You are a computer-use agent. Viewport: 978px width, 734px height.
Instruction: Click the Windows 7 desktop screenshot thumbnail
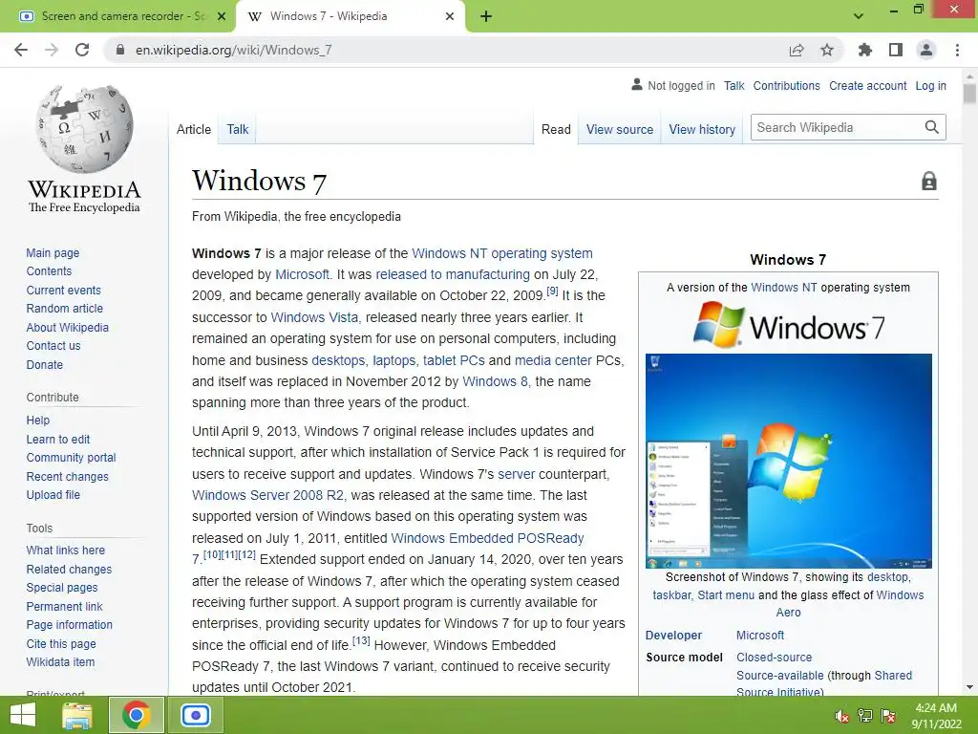pos(788,461)
